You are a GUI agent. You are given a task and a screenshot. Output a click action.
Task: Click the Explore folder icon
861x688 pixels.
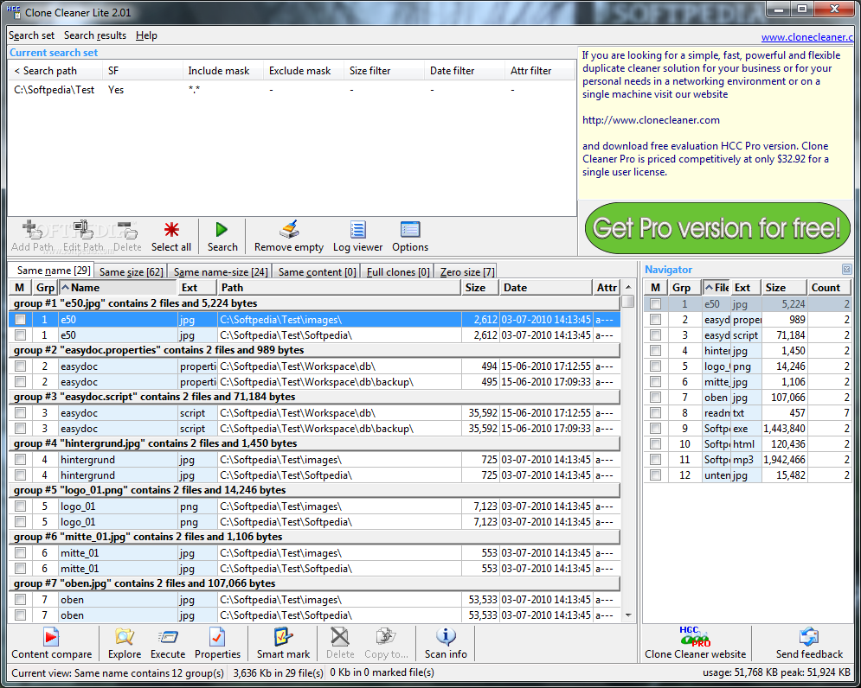pos(125,637)
